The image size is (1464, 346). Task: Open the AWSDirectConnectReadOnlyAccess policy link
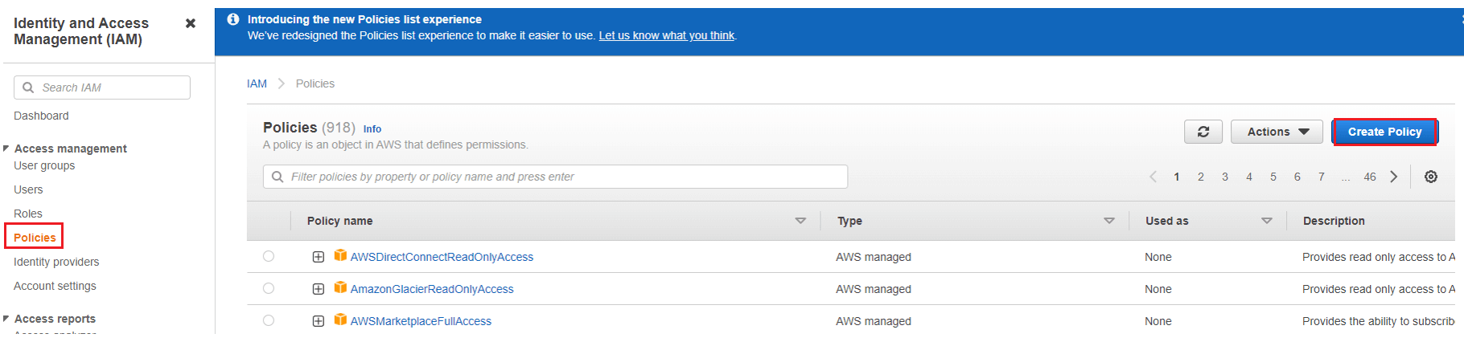442,257
